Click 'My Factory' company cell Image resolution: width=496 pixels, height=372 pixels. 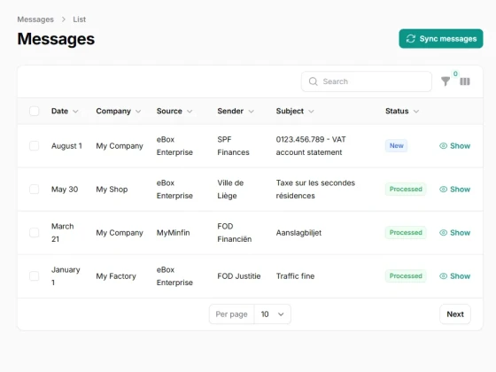(x=116, y=276)
